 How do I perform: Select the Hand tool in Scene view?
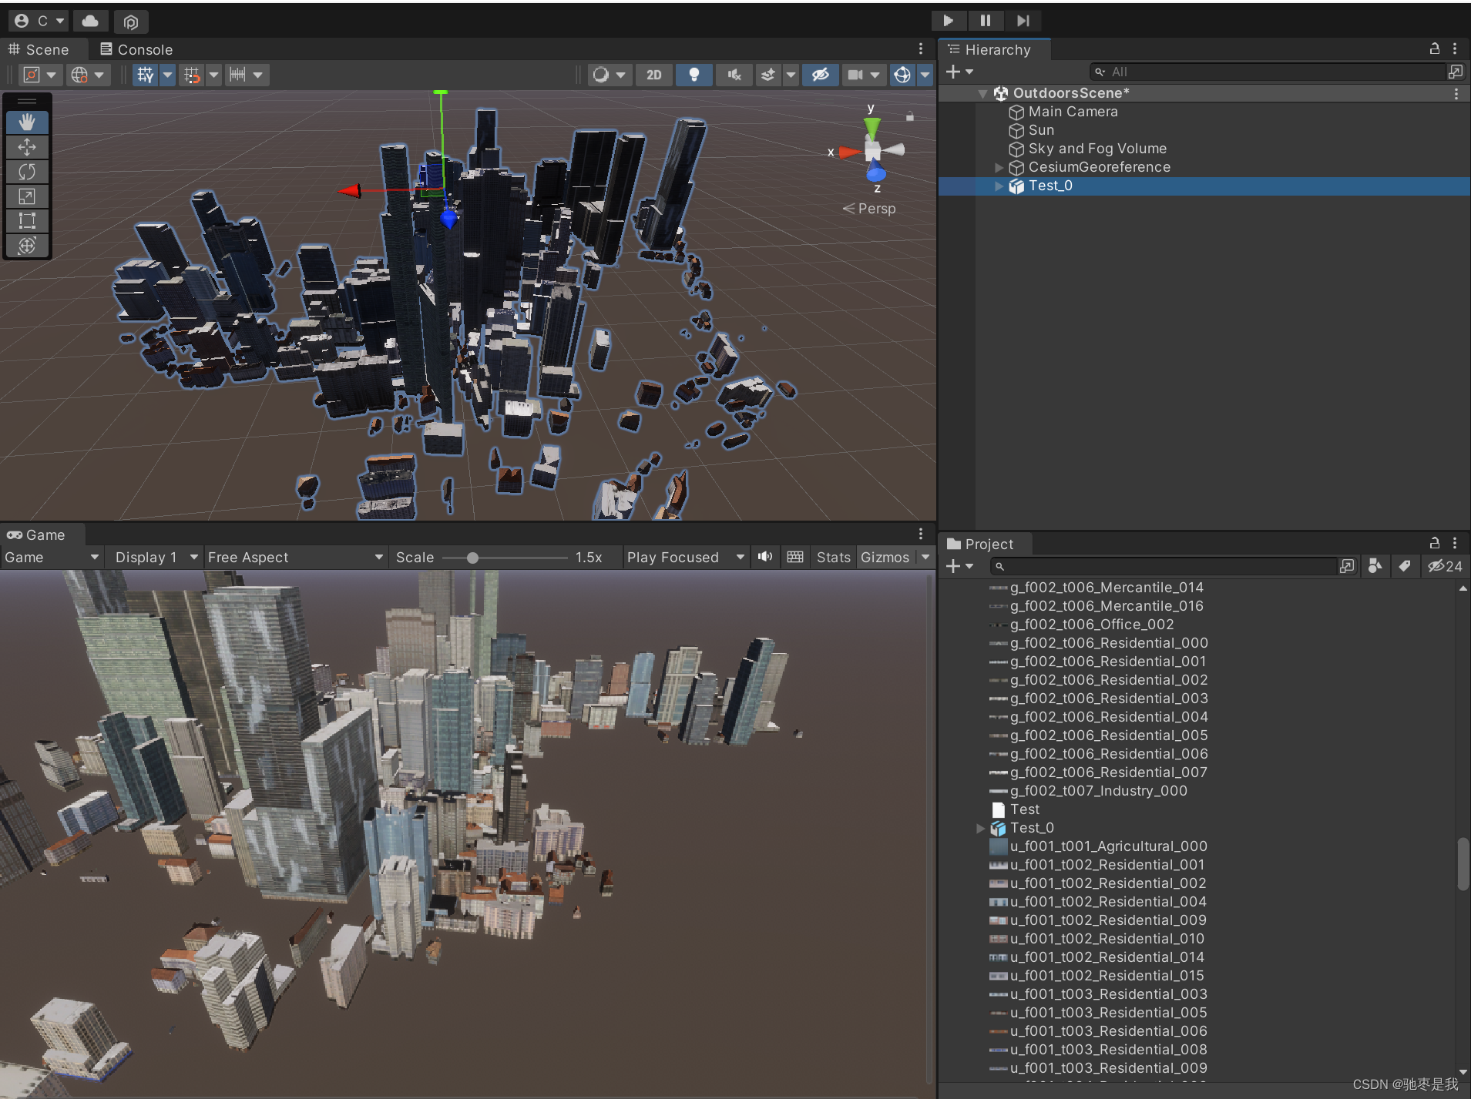(x=27, y=121)
